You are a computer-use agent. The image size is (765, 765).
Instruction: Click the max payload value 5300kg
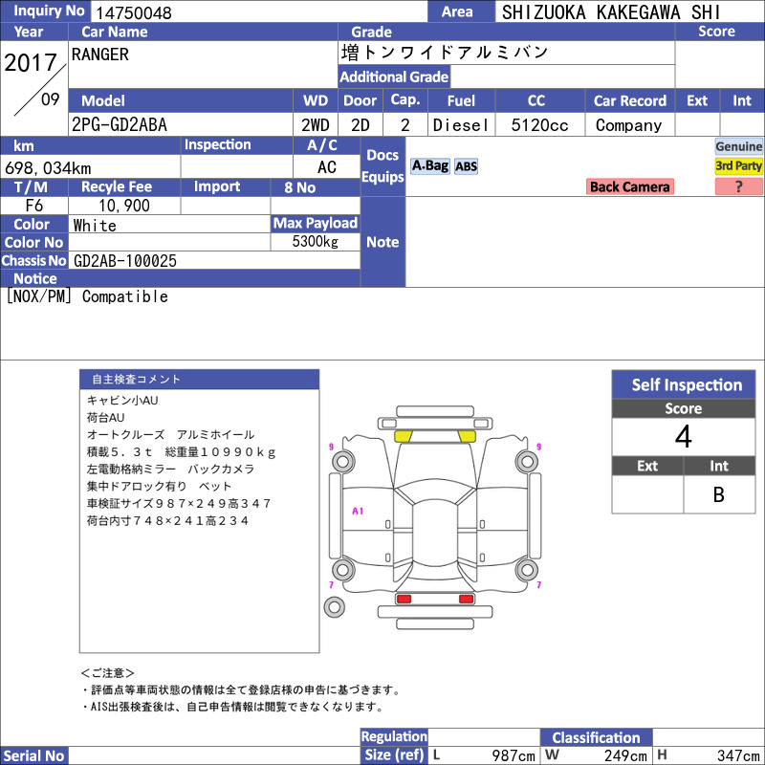(x=316, y=242)
